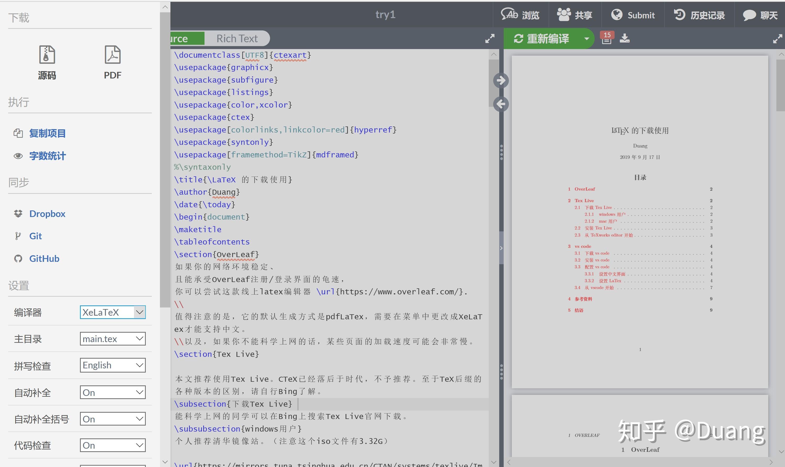Viewport: 785px width, 467px height.
Task: Select main.tex in the 主目录 selector
Action: click(112, 339)
